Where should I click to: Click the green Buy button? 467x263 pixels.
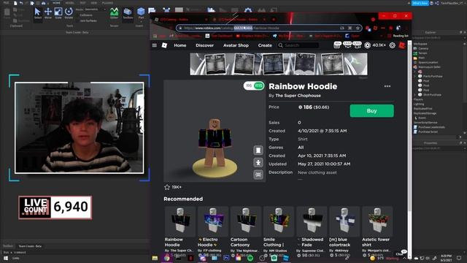pyautogui.click(x=371, y=110)
